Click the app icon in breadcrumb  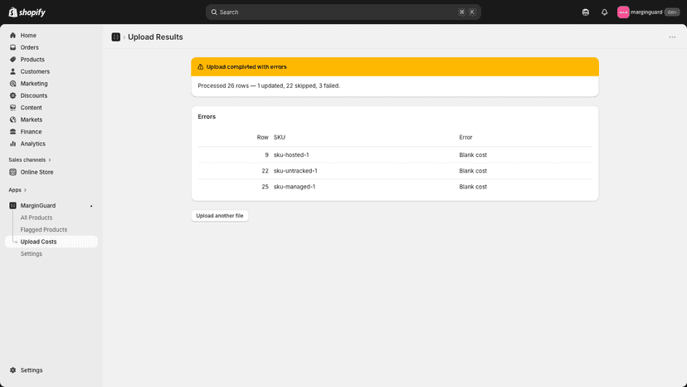pyautogui.click(x=115, y=37)
